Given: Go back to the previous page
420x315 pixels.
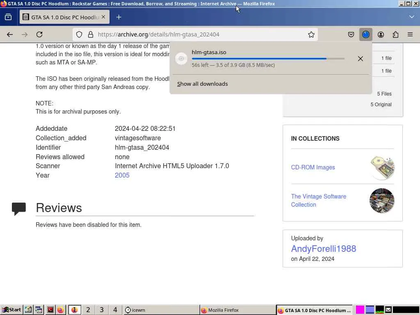Looking at the screenshot, I should point(10,34).
